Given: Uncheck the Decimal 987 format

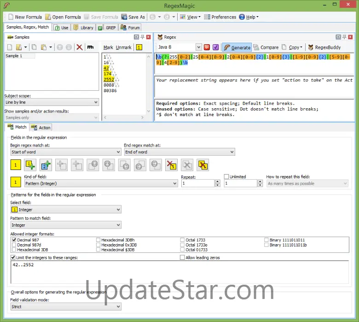Looking at the screenshot, I should (x=14, y=240).
